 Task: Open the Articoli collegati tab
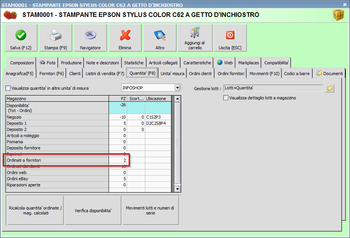click(x=163, y=63)
